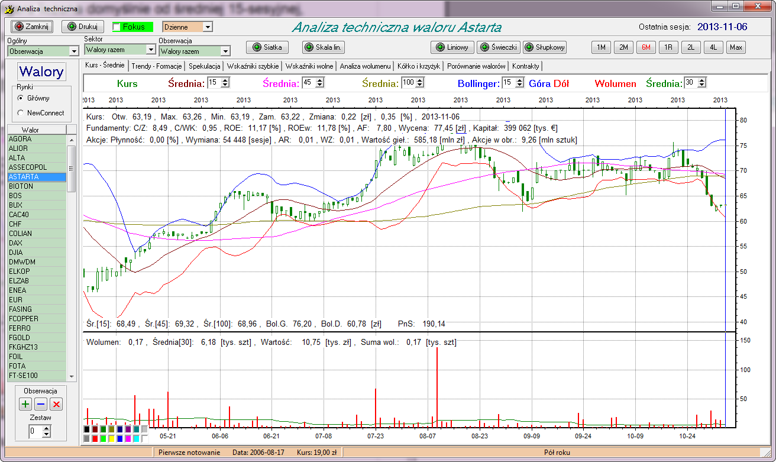Select the 2L time range button
The height and width of the screenshot is (462, 776).
point(691,47)
